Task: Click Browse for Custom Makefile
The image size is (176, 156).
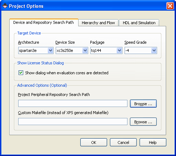Action: click(143, 122)
